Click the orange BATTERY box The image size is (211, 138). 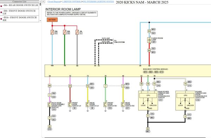pos(52,20)
